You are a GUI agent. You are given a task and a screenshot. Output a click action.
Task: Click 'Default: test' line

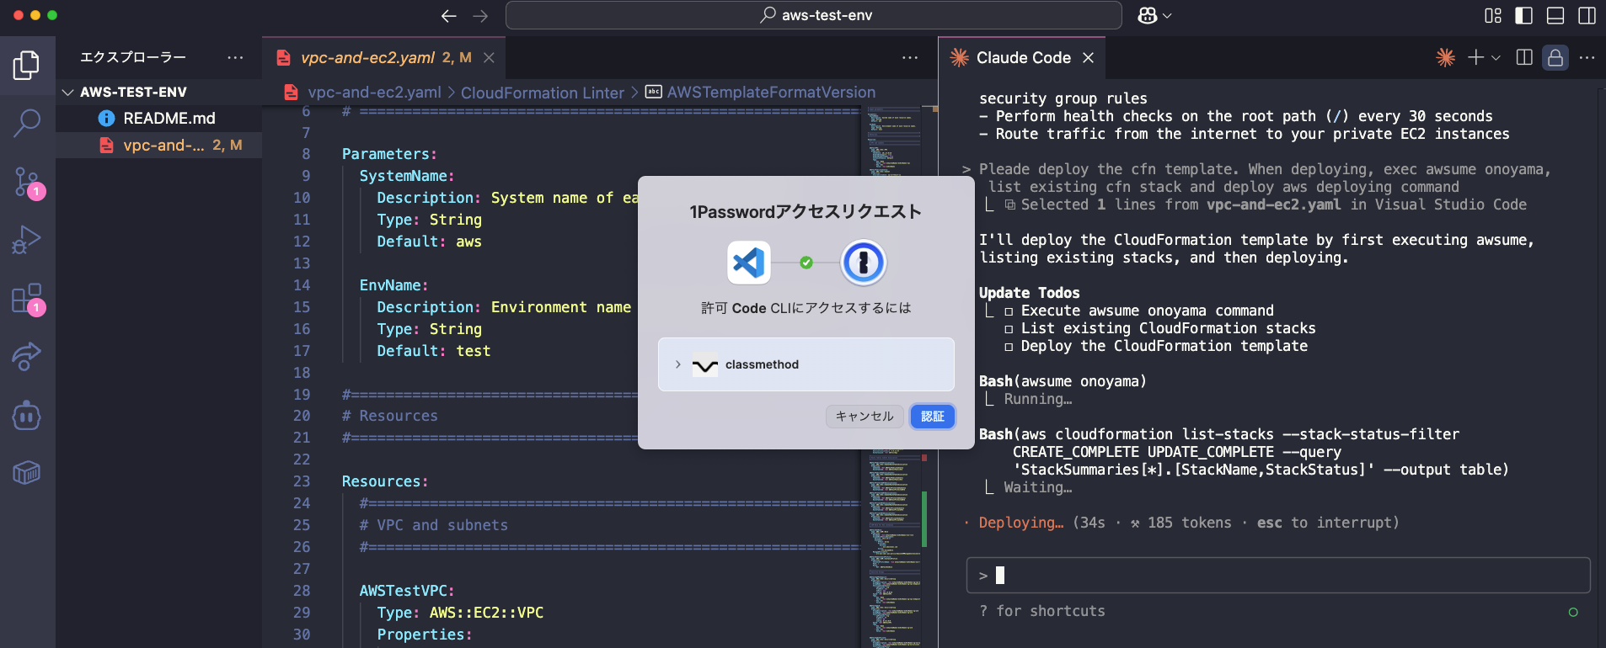(433, 351)
